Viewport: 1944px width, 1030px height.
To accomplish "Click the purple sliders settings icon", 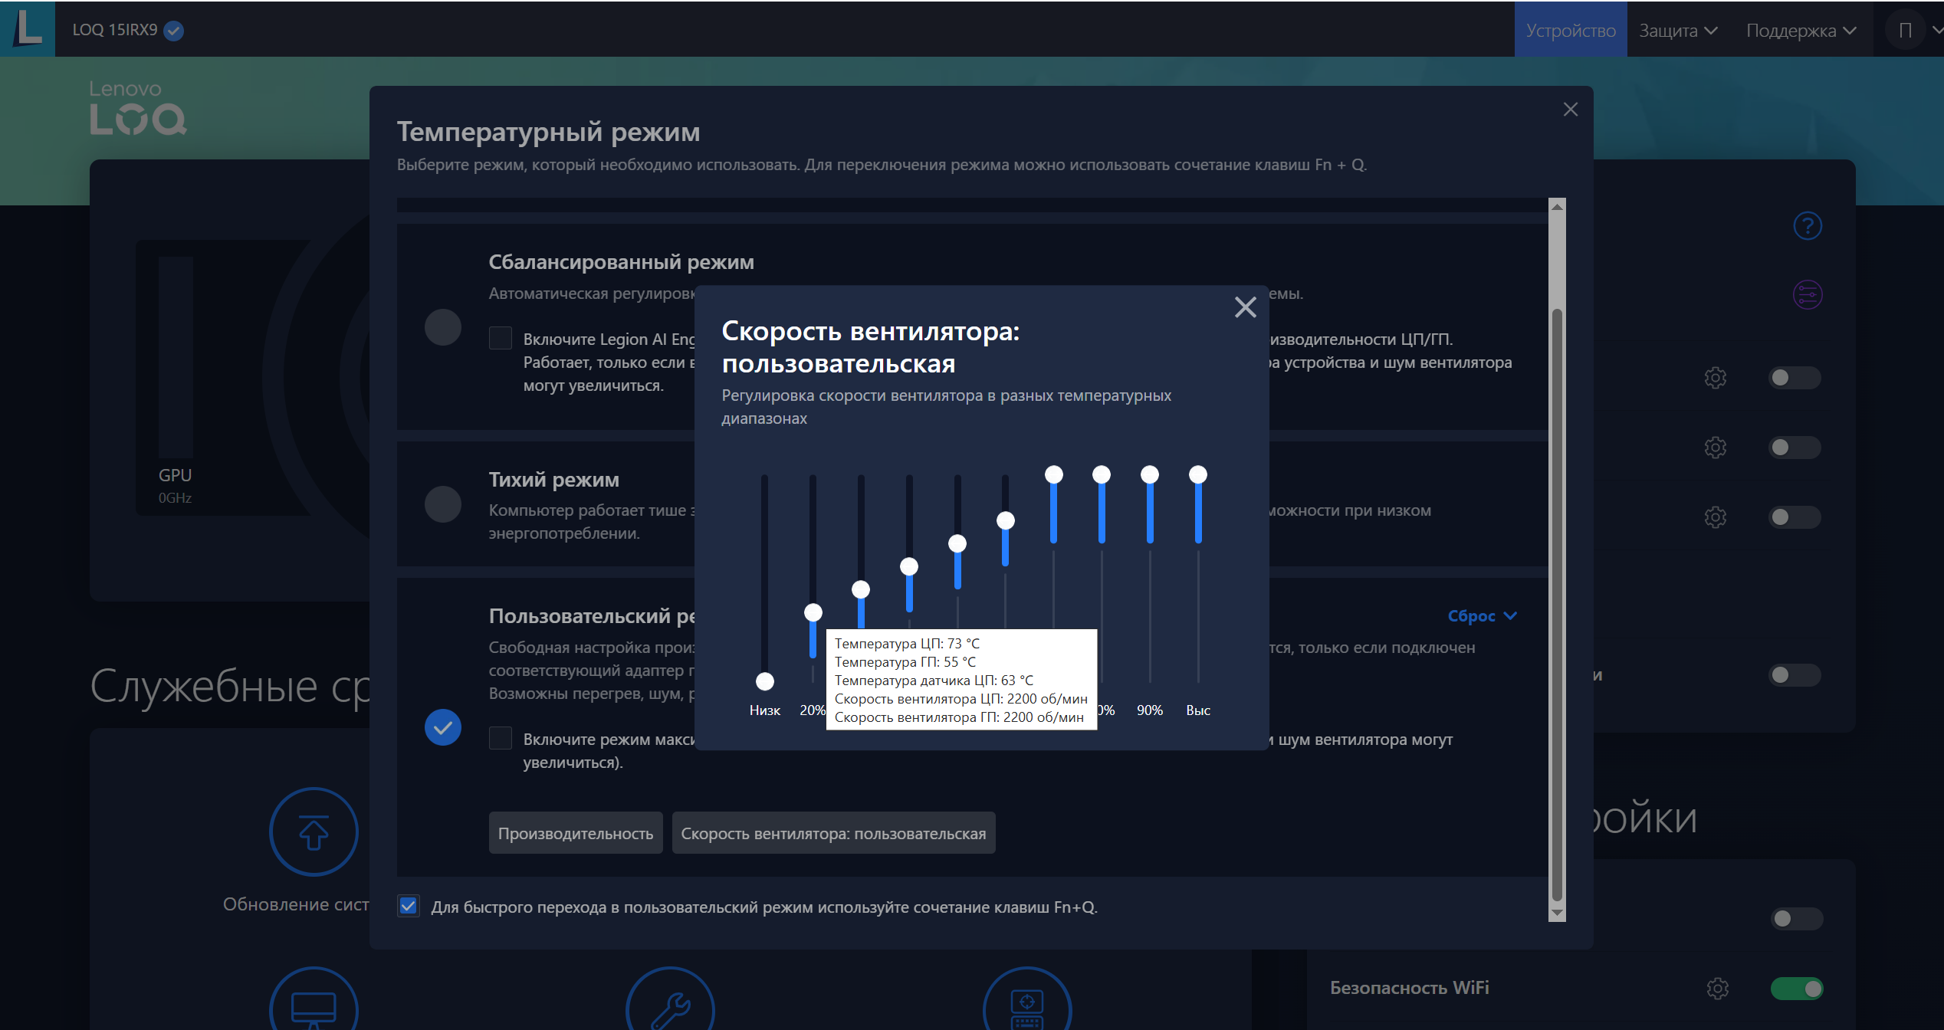I will (1807, 294).
